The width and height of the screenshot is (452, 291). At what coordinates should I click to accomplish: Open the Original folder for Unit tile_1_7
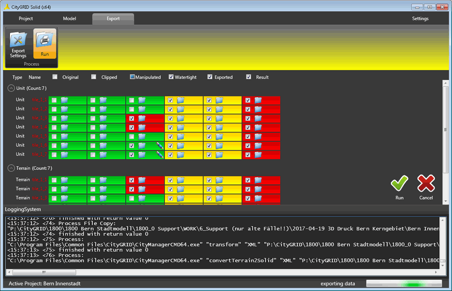65,155
